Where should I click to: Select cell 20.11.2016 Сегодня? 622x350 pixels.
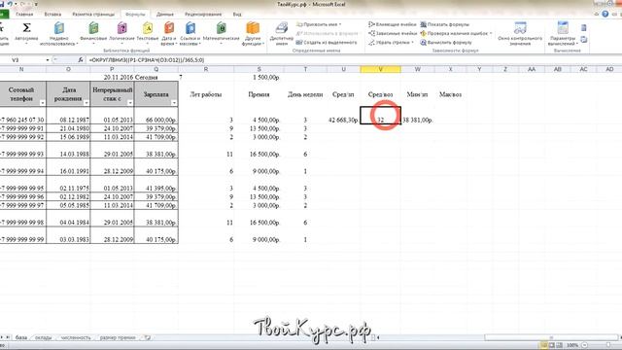(131, 78)
